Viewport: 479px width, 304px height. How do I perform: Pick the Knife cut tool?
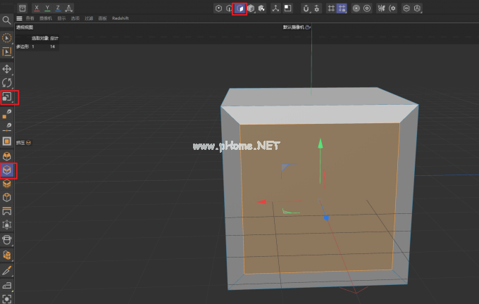click(x=7, y=270)
